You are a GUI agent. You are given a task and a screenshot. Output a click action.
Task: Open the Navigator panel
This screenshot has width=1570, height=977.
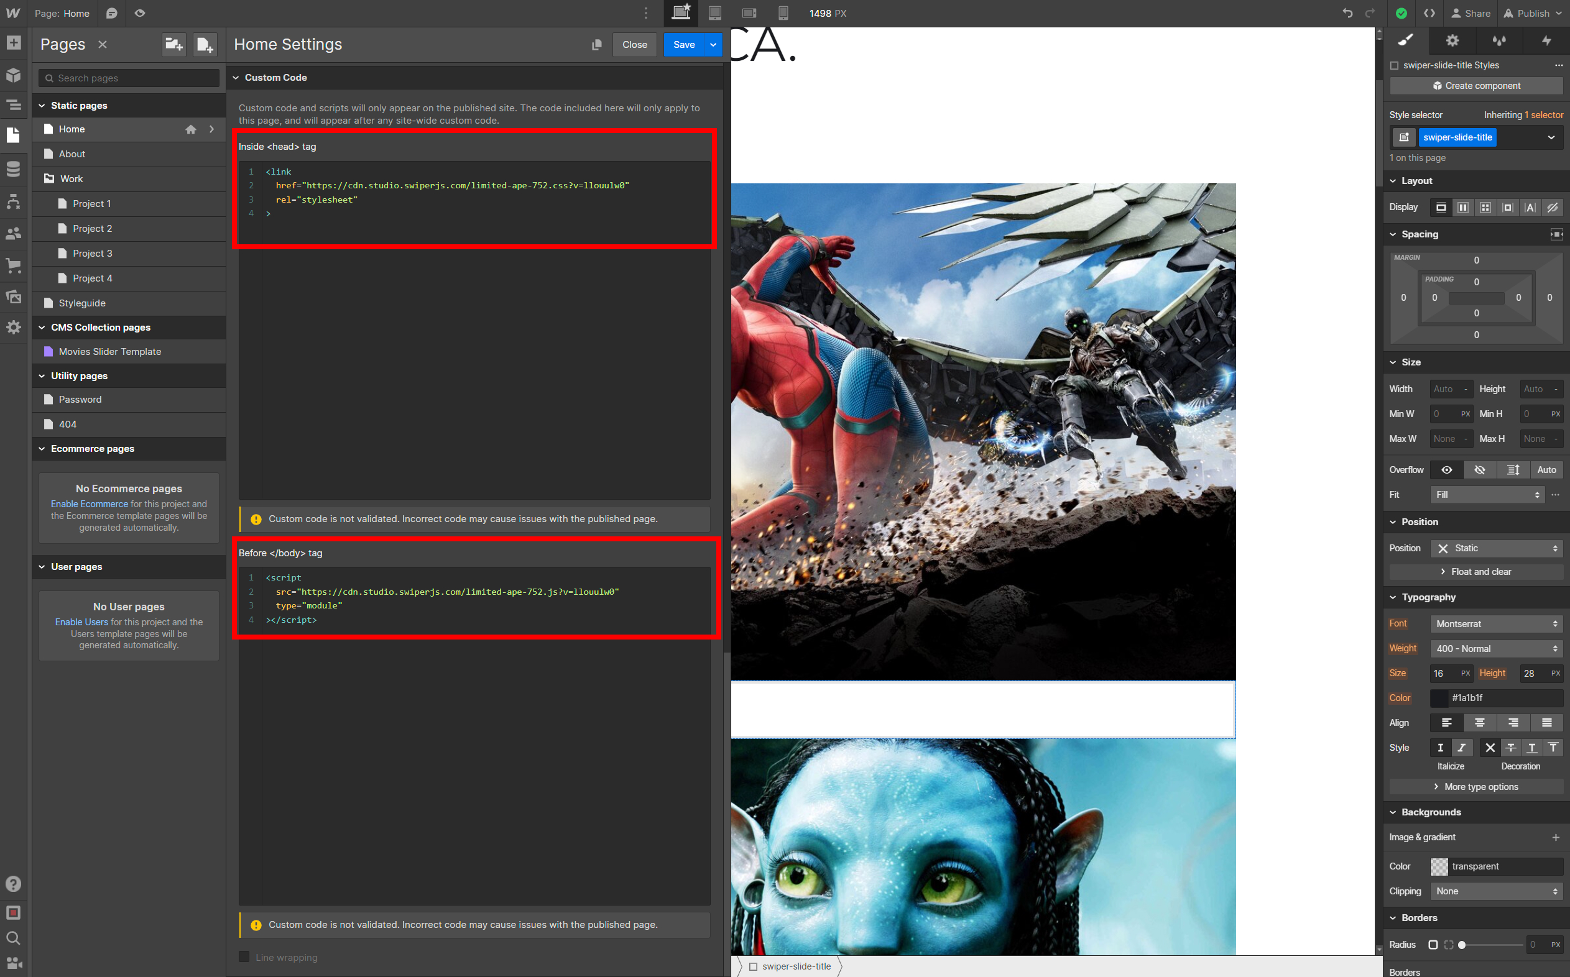pos(13,105)
